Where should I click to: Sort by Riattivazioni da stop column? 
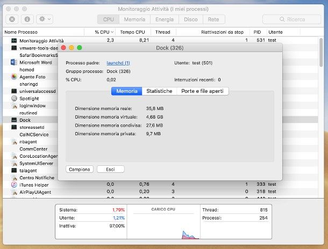click(213, 32)
